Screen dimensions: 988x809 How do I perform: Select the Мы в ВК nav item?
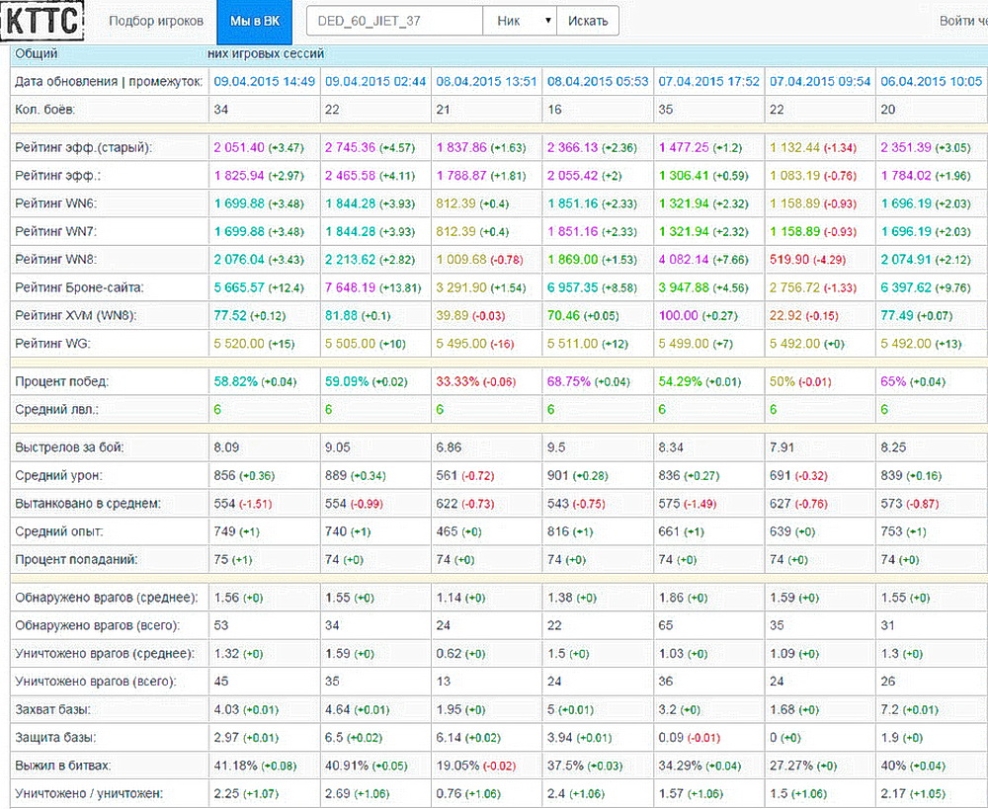click(x=255, y=21)
